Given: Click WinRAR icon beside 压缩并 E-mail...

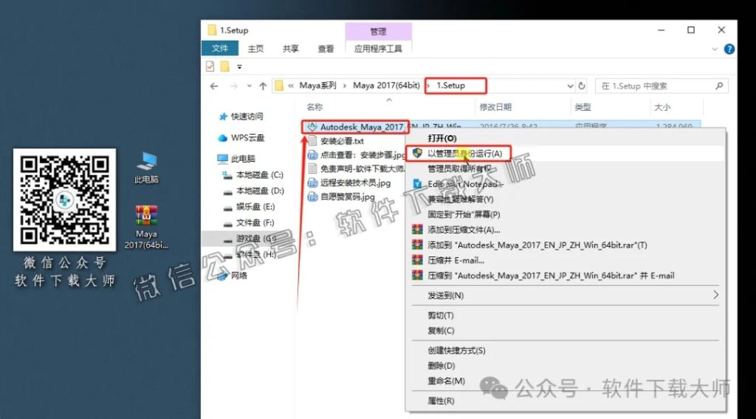Looking at the screenshot, I should pos(417,260).
